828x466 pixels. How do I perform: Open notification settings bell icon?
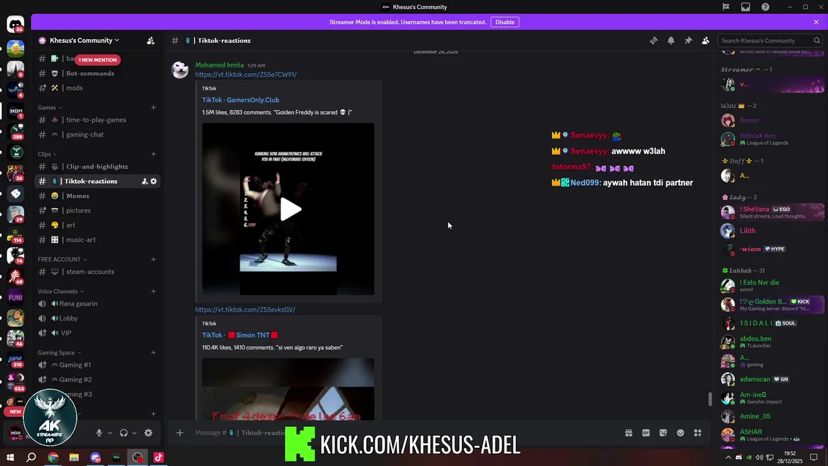[x=671, y=40]
